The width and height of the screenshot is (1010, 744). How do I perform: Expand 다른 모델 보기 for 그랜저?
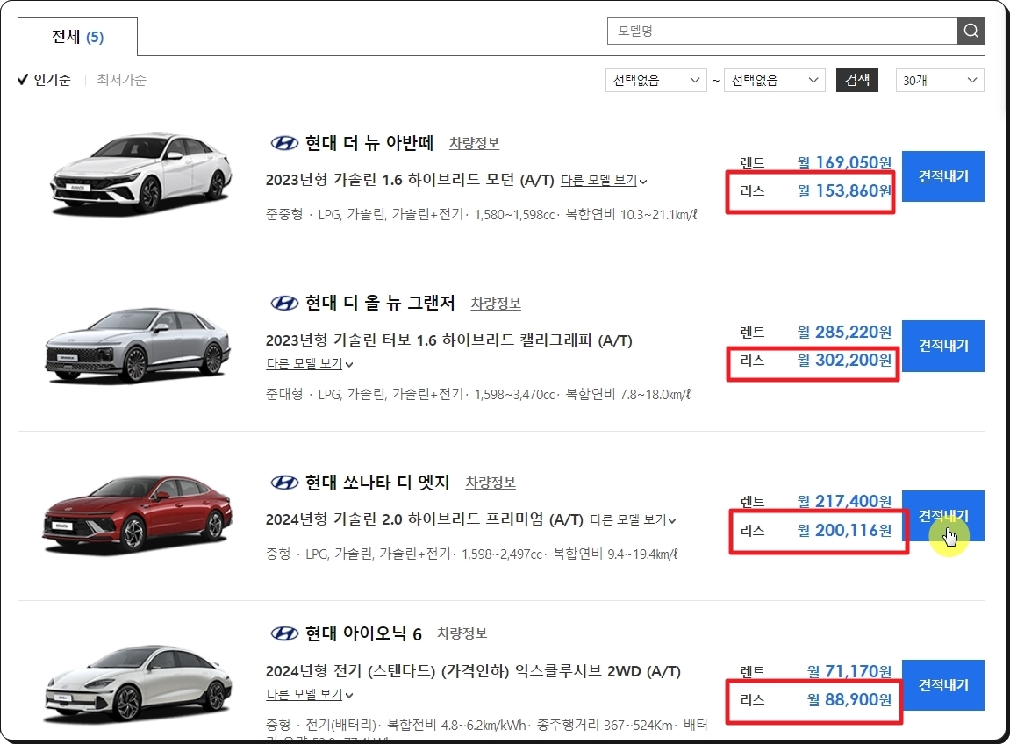point(309,364)
